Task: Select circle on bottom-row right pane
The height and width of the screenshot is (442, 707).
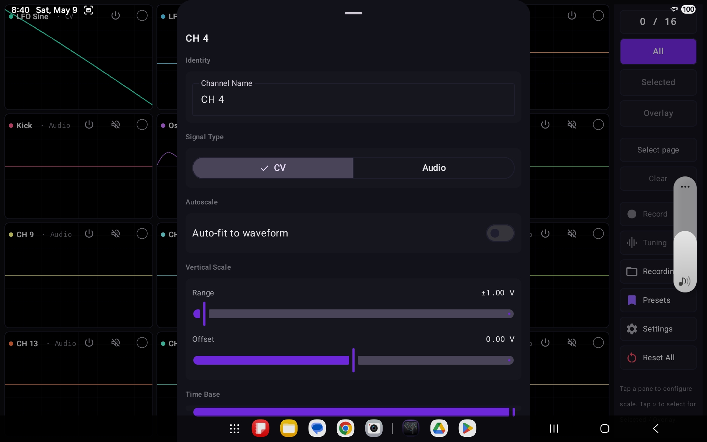Action: (x=598, y=343)
